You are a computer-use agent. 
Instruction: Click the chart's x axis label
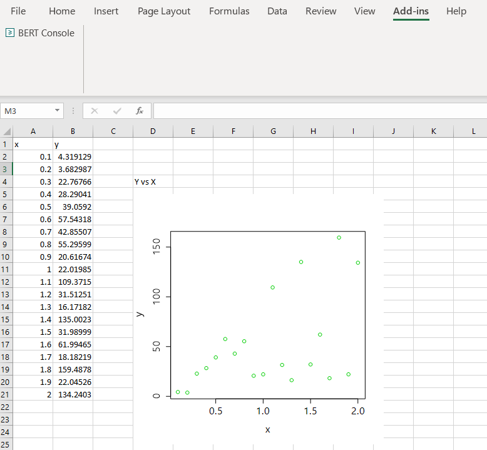pyautogui.click(x=268, y=430)
